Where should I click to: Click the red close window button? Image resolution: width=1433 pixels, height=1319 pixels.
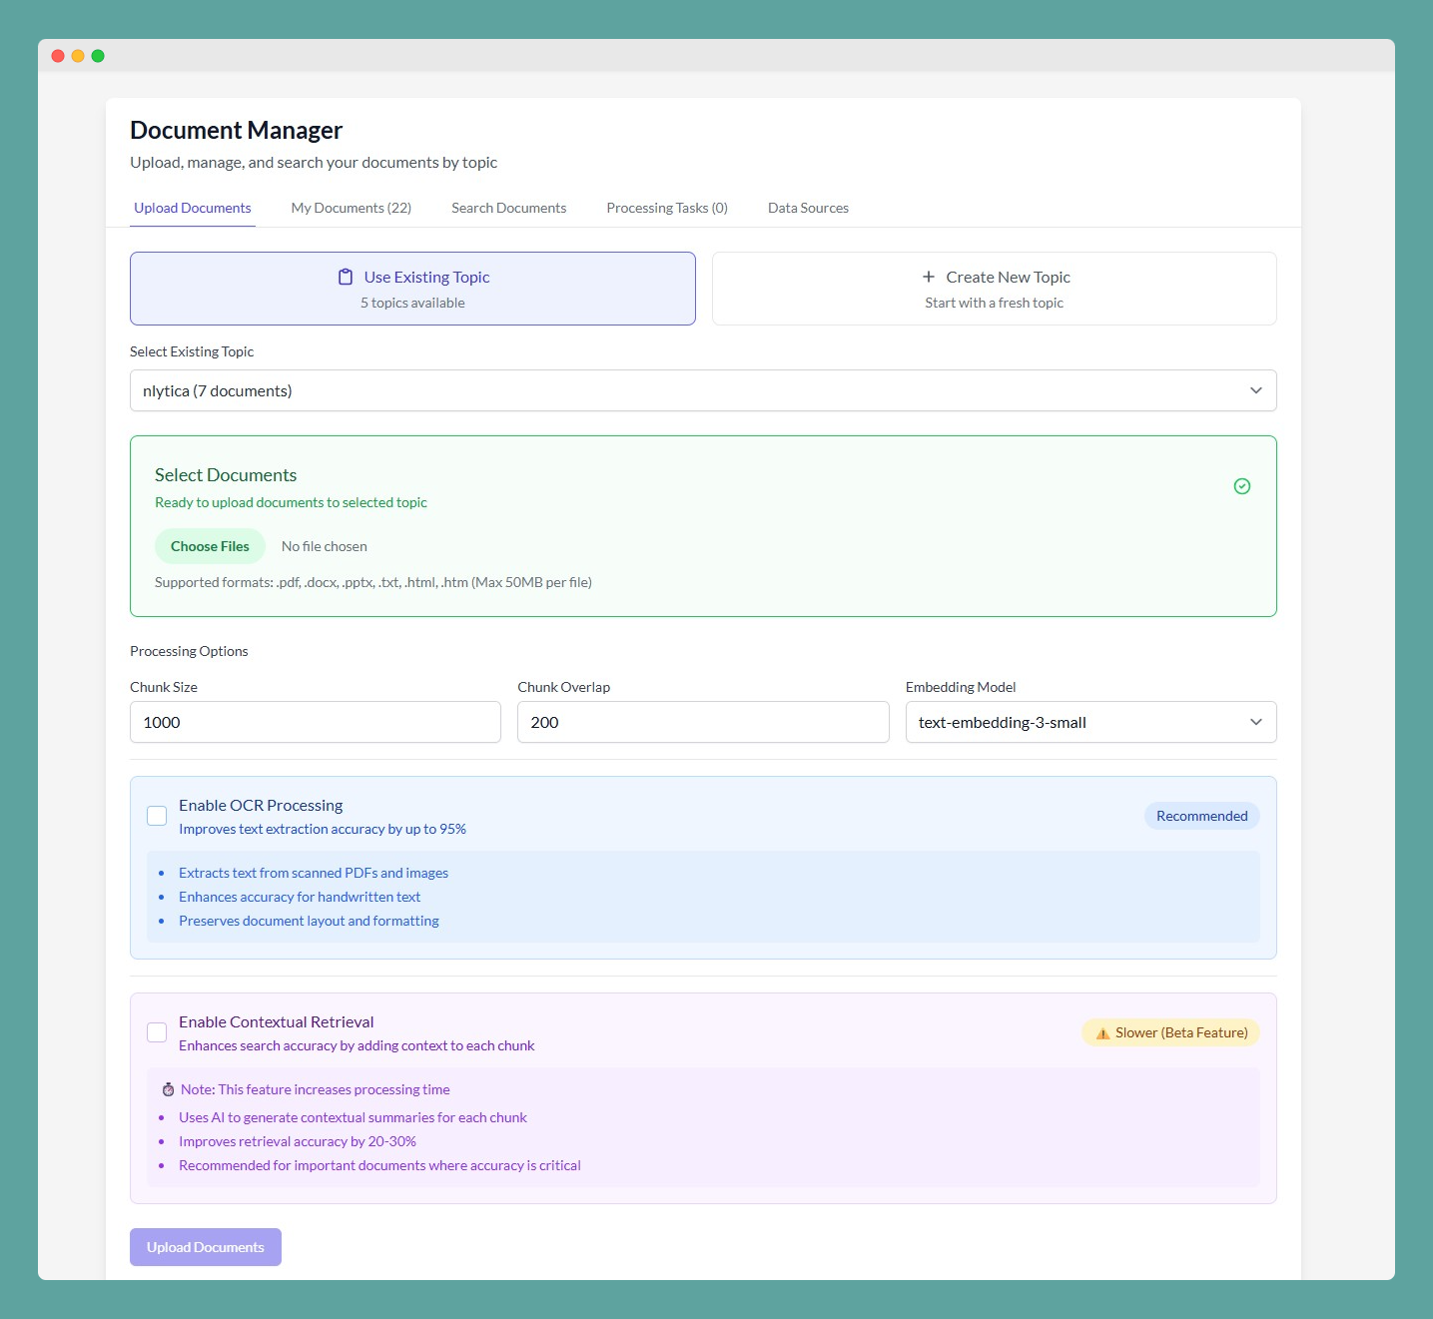(x=58, y=56)
